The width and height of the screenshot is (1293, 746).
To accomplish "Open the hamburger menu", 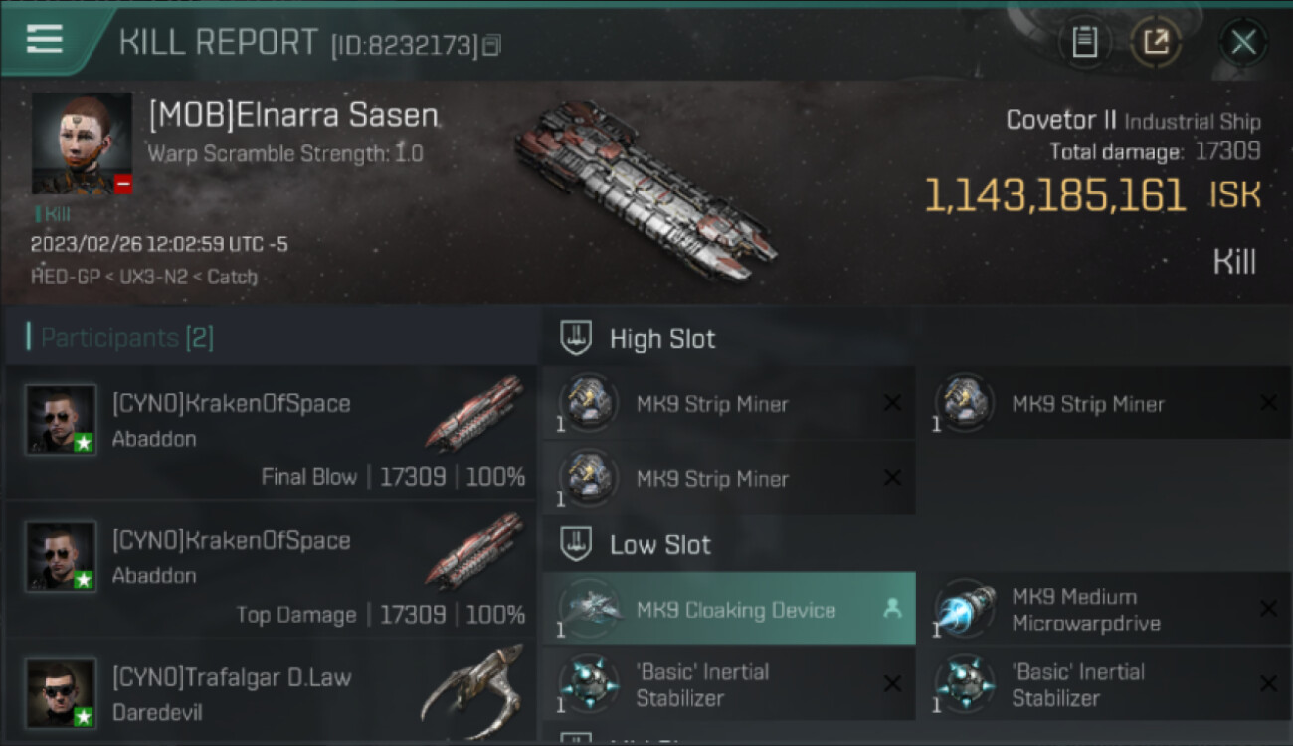I will 45,40.
